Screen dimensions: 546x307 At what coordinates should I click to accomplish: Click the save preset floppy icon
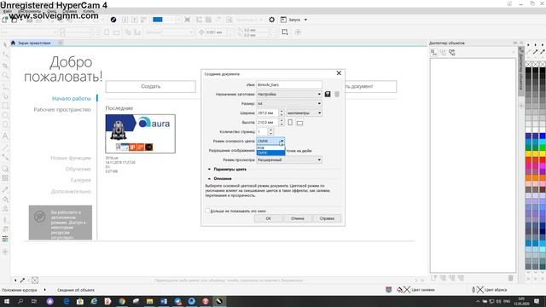tap(328, 94)
